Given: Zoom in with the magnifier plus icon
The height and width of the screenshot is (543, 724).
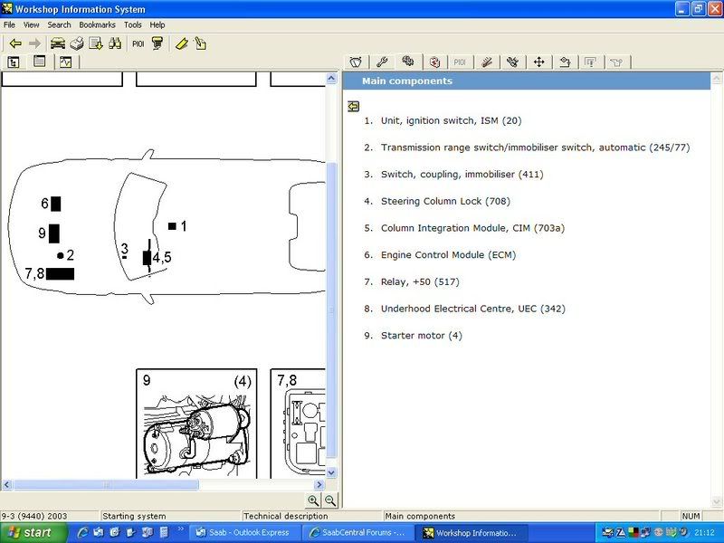Looking at the screenshot, I should point(313,500).
